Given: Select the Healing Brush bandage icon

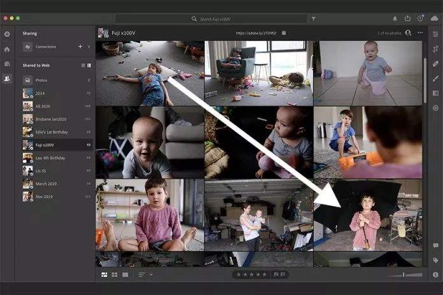Looking at the screenshot, I should coord(435,64).
